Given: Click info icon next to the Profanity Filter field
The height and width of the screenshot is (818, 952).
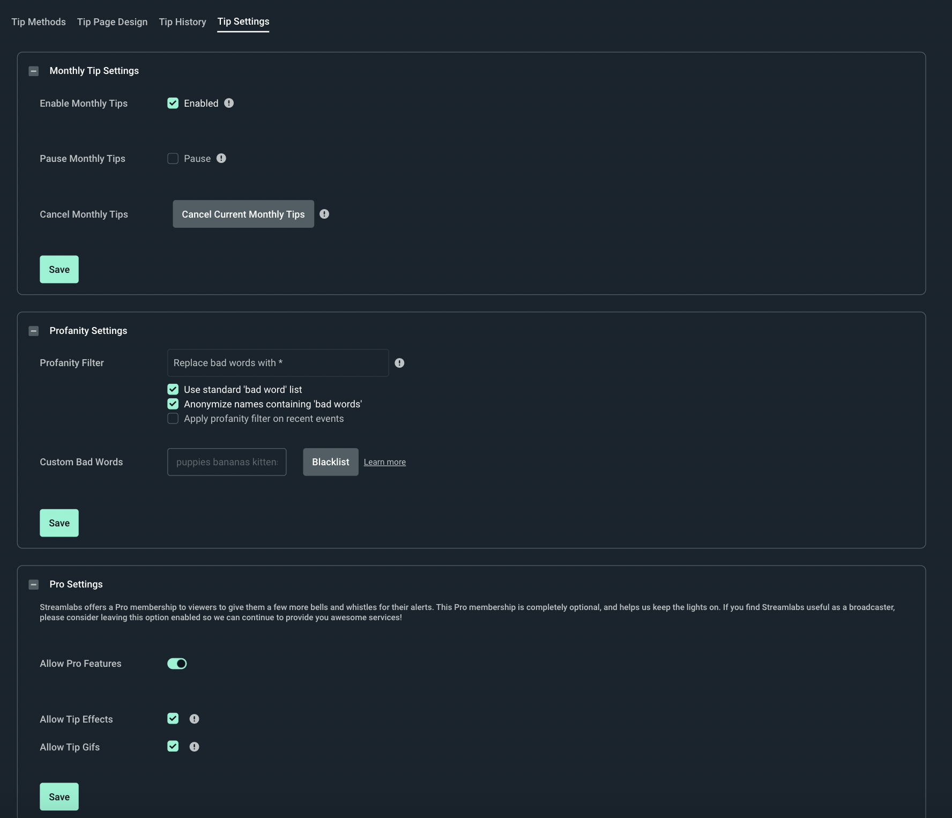Looking at the screenshot, I should click(x=399, y=362).
